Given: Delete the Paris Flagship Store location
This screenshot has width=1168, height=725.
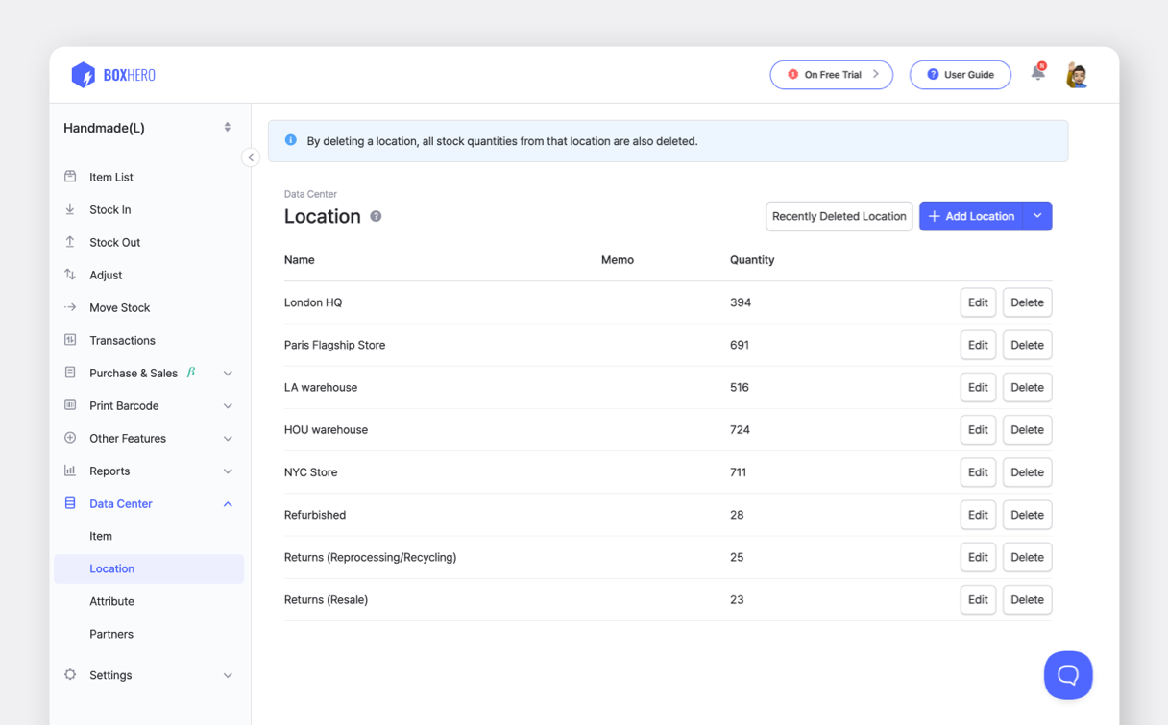Looking at the screenshot, I should click(x=1027, y=345).
